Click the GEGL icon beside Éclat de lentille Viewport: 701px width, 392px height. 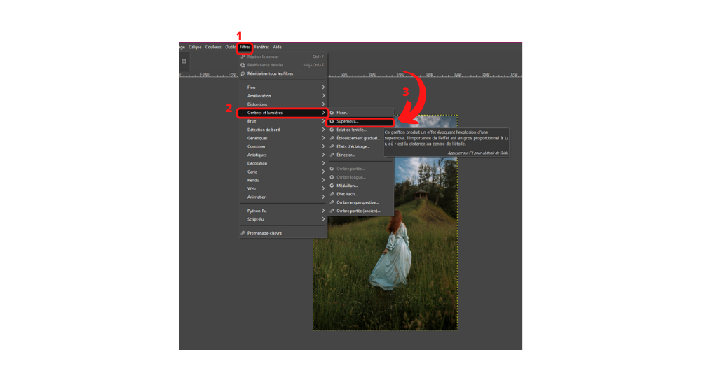click(332, 130)
